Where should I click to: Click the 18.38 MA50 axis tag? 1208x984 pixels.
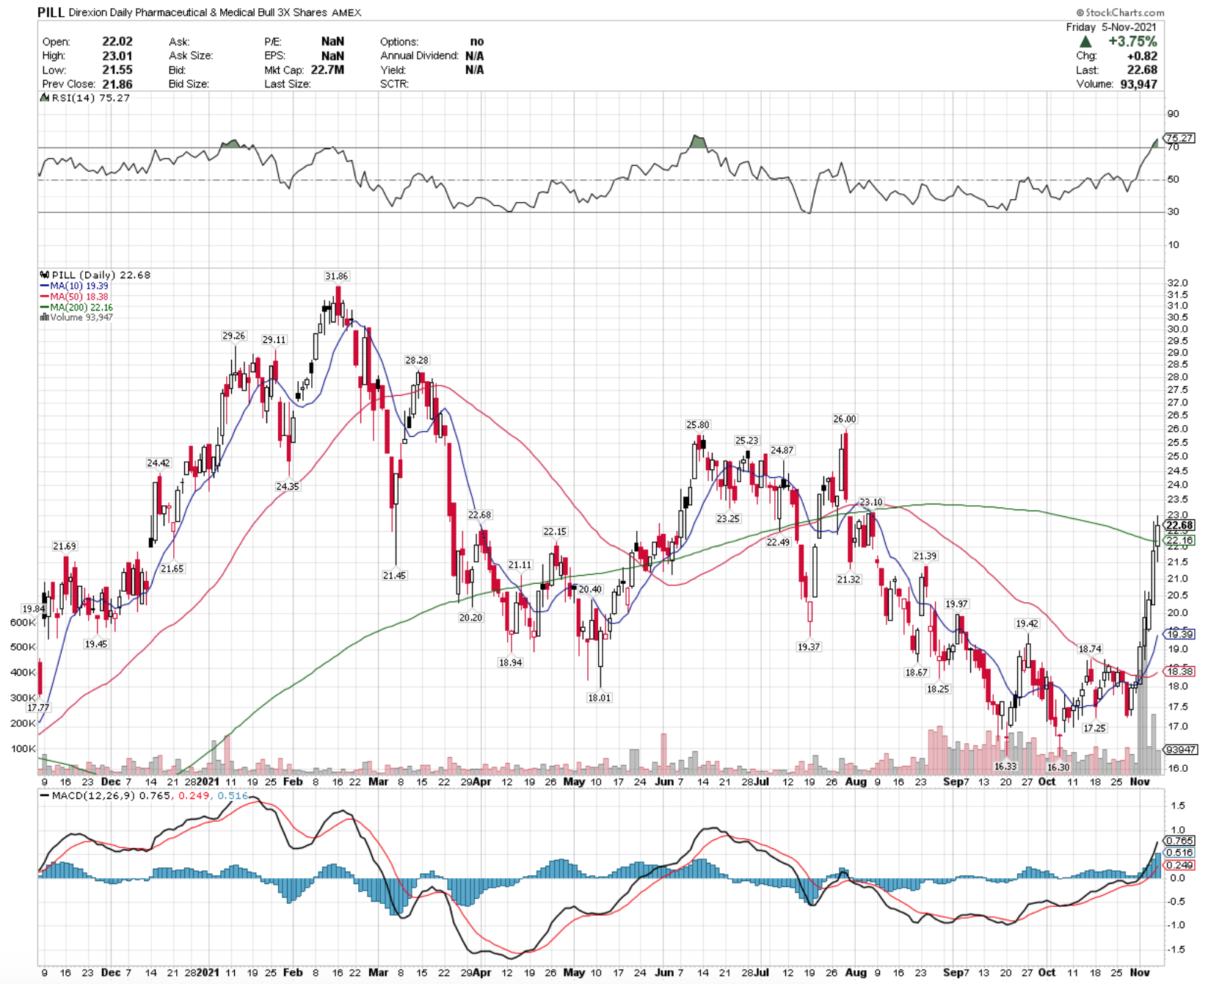click(1180, 670)
